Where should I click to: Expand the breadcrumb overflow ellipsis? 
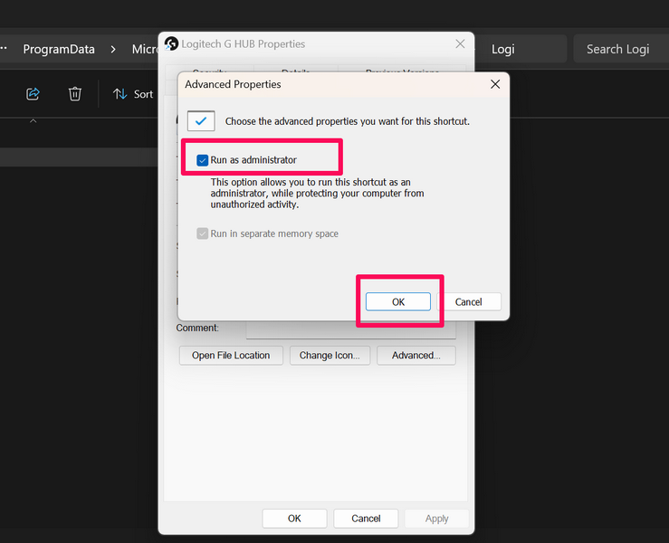(x=5, y=50)
